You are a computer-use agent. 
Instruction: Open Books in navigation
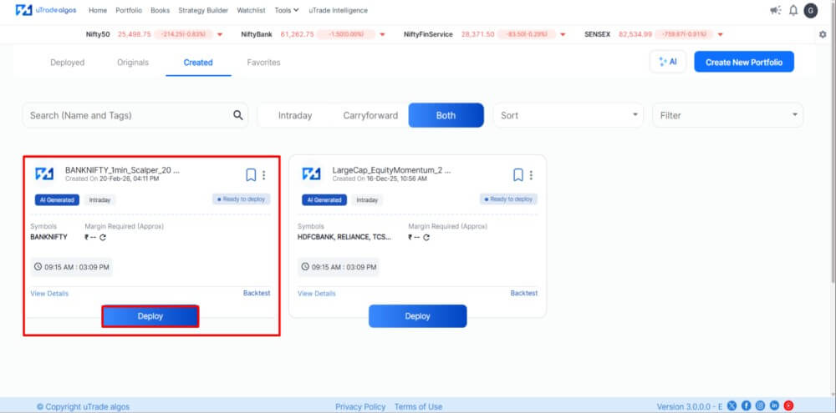[x=160, y=10]
